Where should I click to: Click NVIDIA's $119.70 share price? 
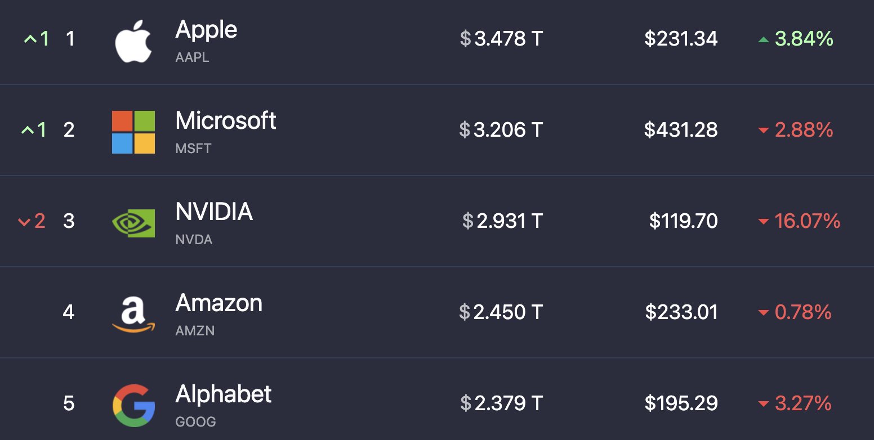click(684, 221)
